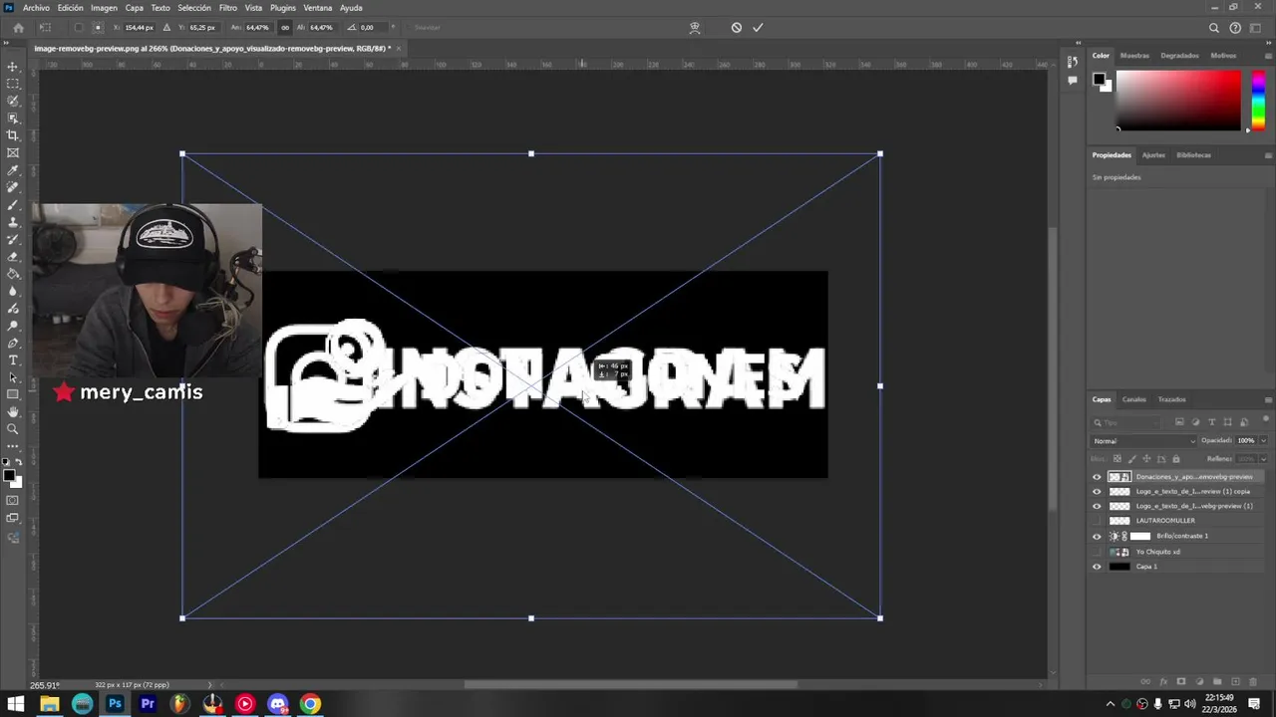Image resolution: width=1276 pixels, height=717 pixels.
Task: Select the Horizontal Type tool
Action: 13,359
